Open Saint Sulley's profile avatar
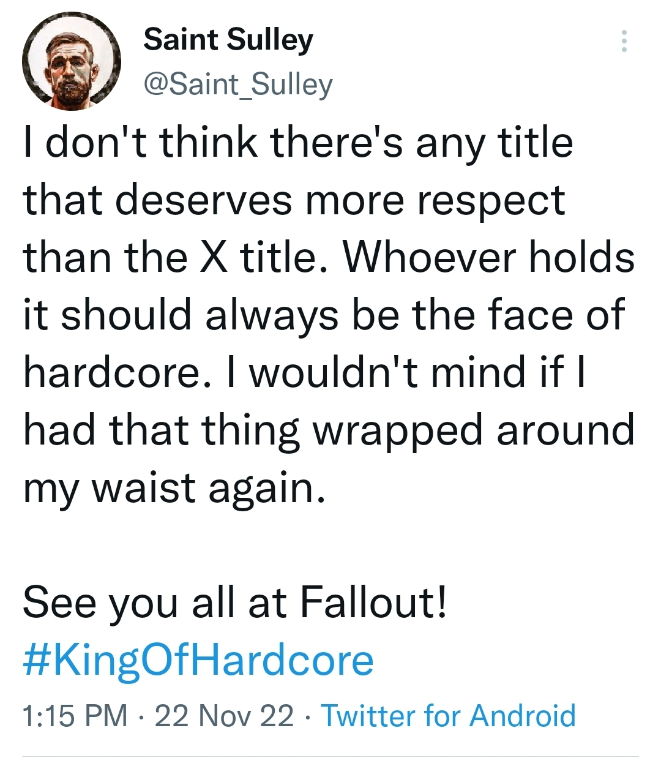This screenshot has height=766, width=661. coord(72,61)
